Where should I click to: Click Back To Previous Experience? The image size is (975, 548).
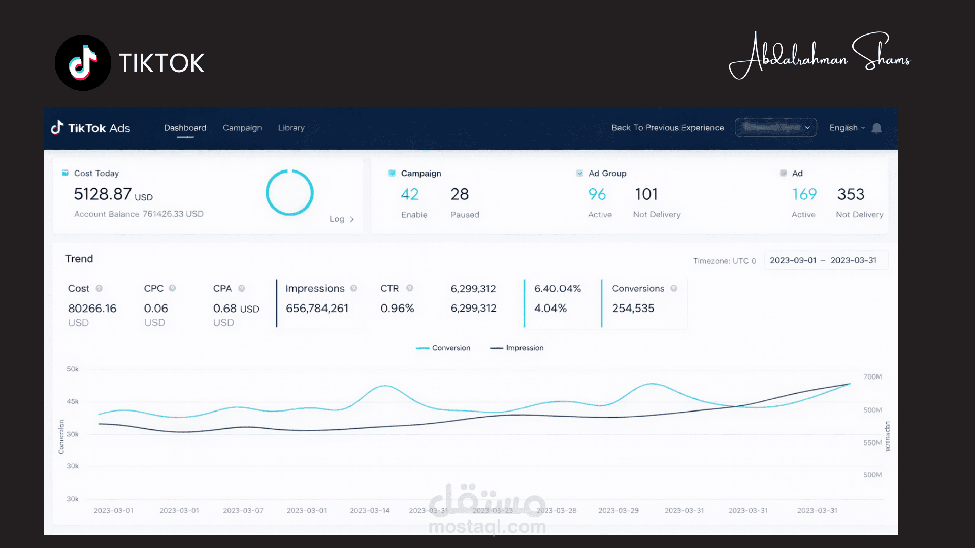(668, 128)
